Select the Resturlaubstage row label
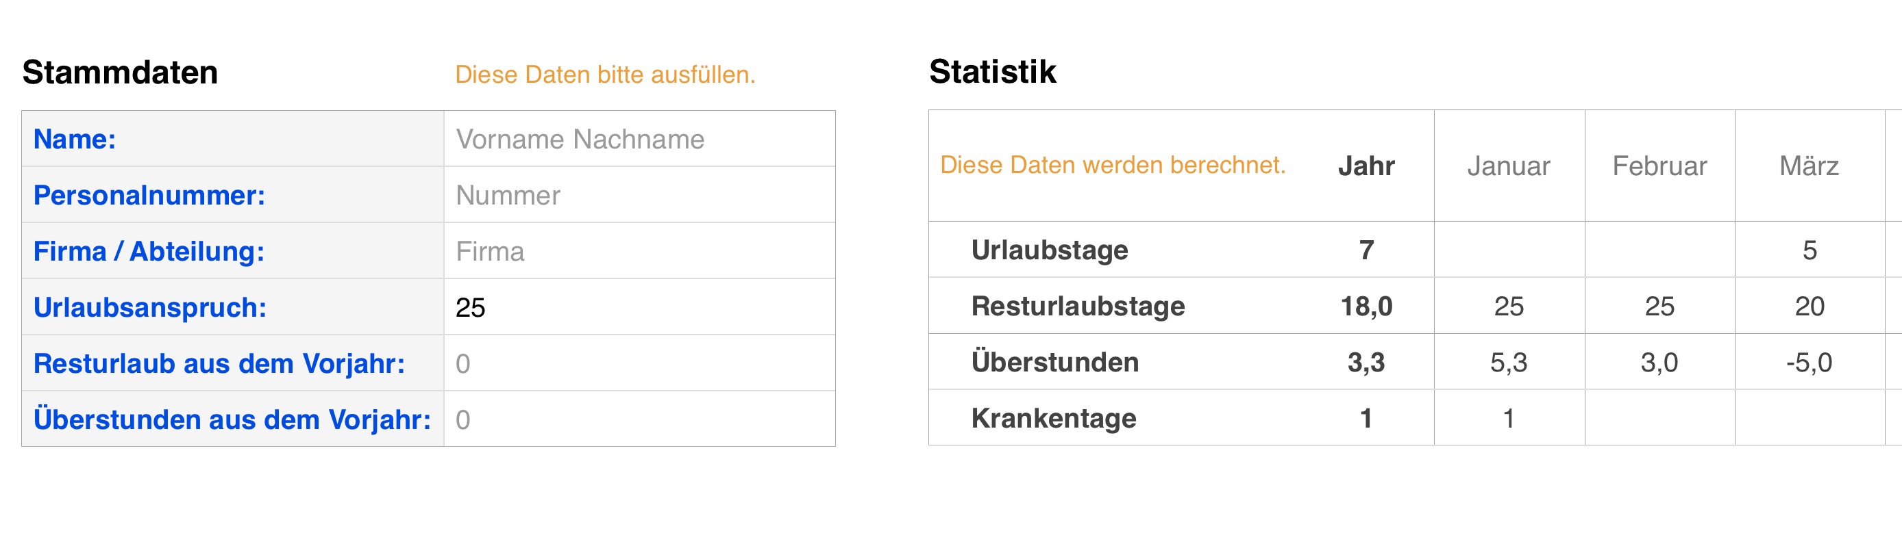 tap(1077, 306)
